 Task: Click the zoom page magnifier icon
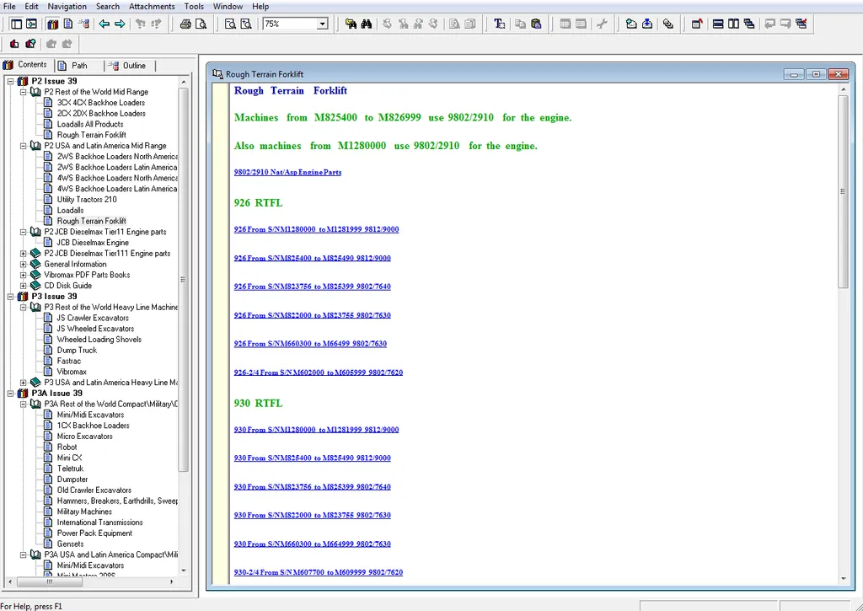click(230, 24)
